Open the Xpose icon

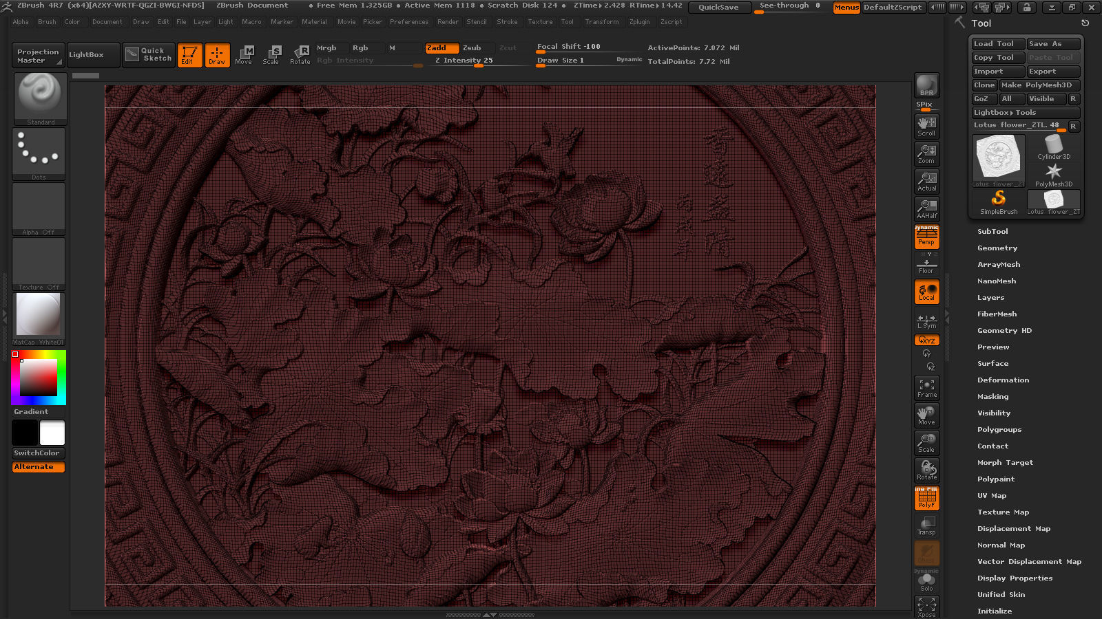(926, 607)
